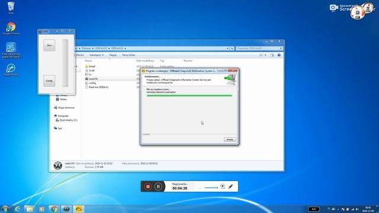
Task: Launch Internet Explorer from taskbar
Action: pos(17,209)
